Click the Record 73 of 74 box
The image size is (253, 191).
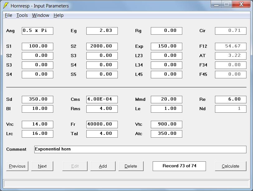coord(179,166)
